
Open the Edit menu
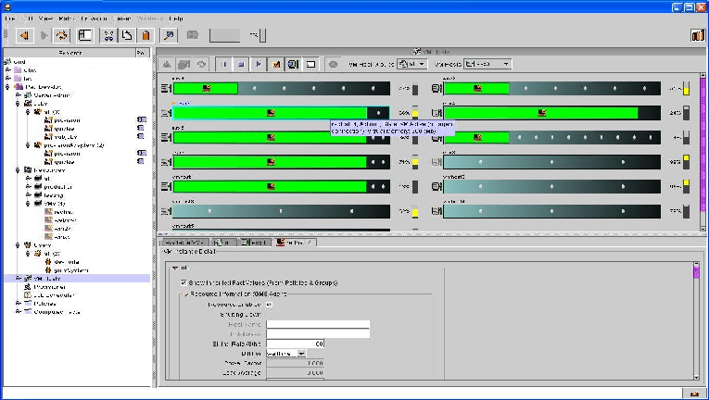coord(28,19)
